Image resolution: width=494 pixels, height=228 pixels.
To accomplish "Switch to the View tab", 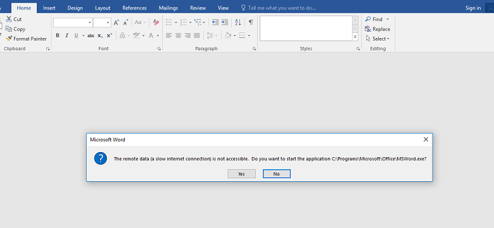I will pos(224,8).
